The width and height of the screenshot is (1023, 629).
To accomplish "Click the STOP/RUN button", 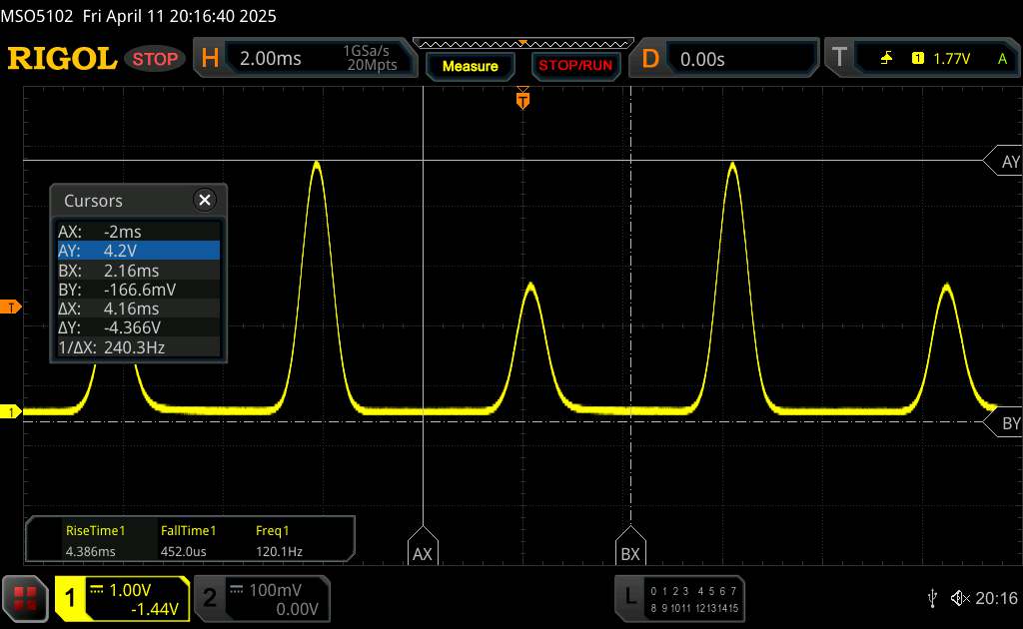I will tap(574, 66).
